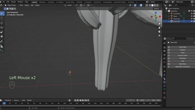Select the Add Cube tool
This screenshot has height=110, width=195.
click(2, 51)
